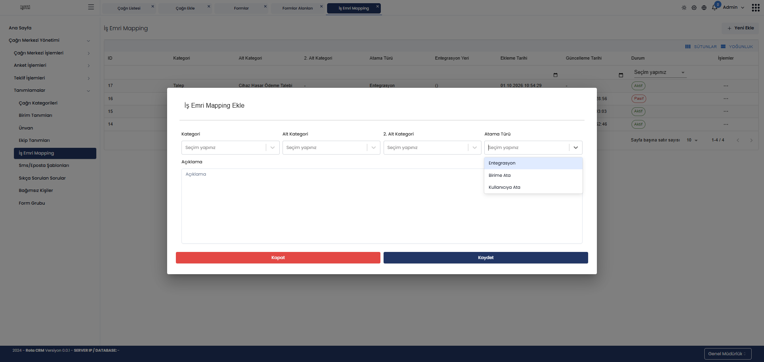Click Kaydet button
The image size is (764, 362).
(486, 257)
